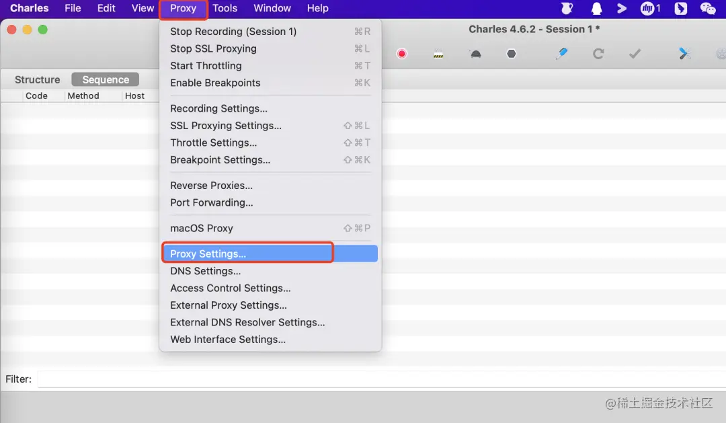The image size is (726, 423).
Task: Click the arrow icon in menu bar
Action: 621,8
